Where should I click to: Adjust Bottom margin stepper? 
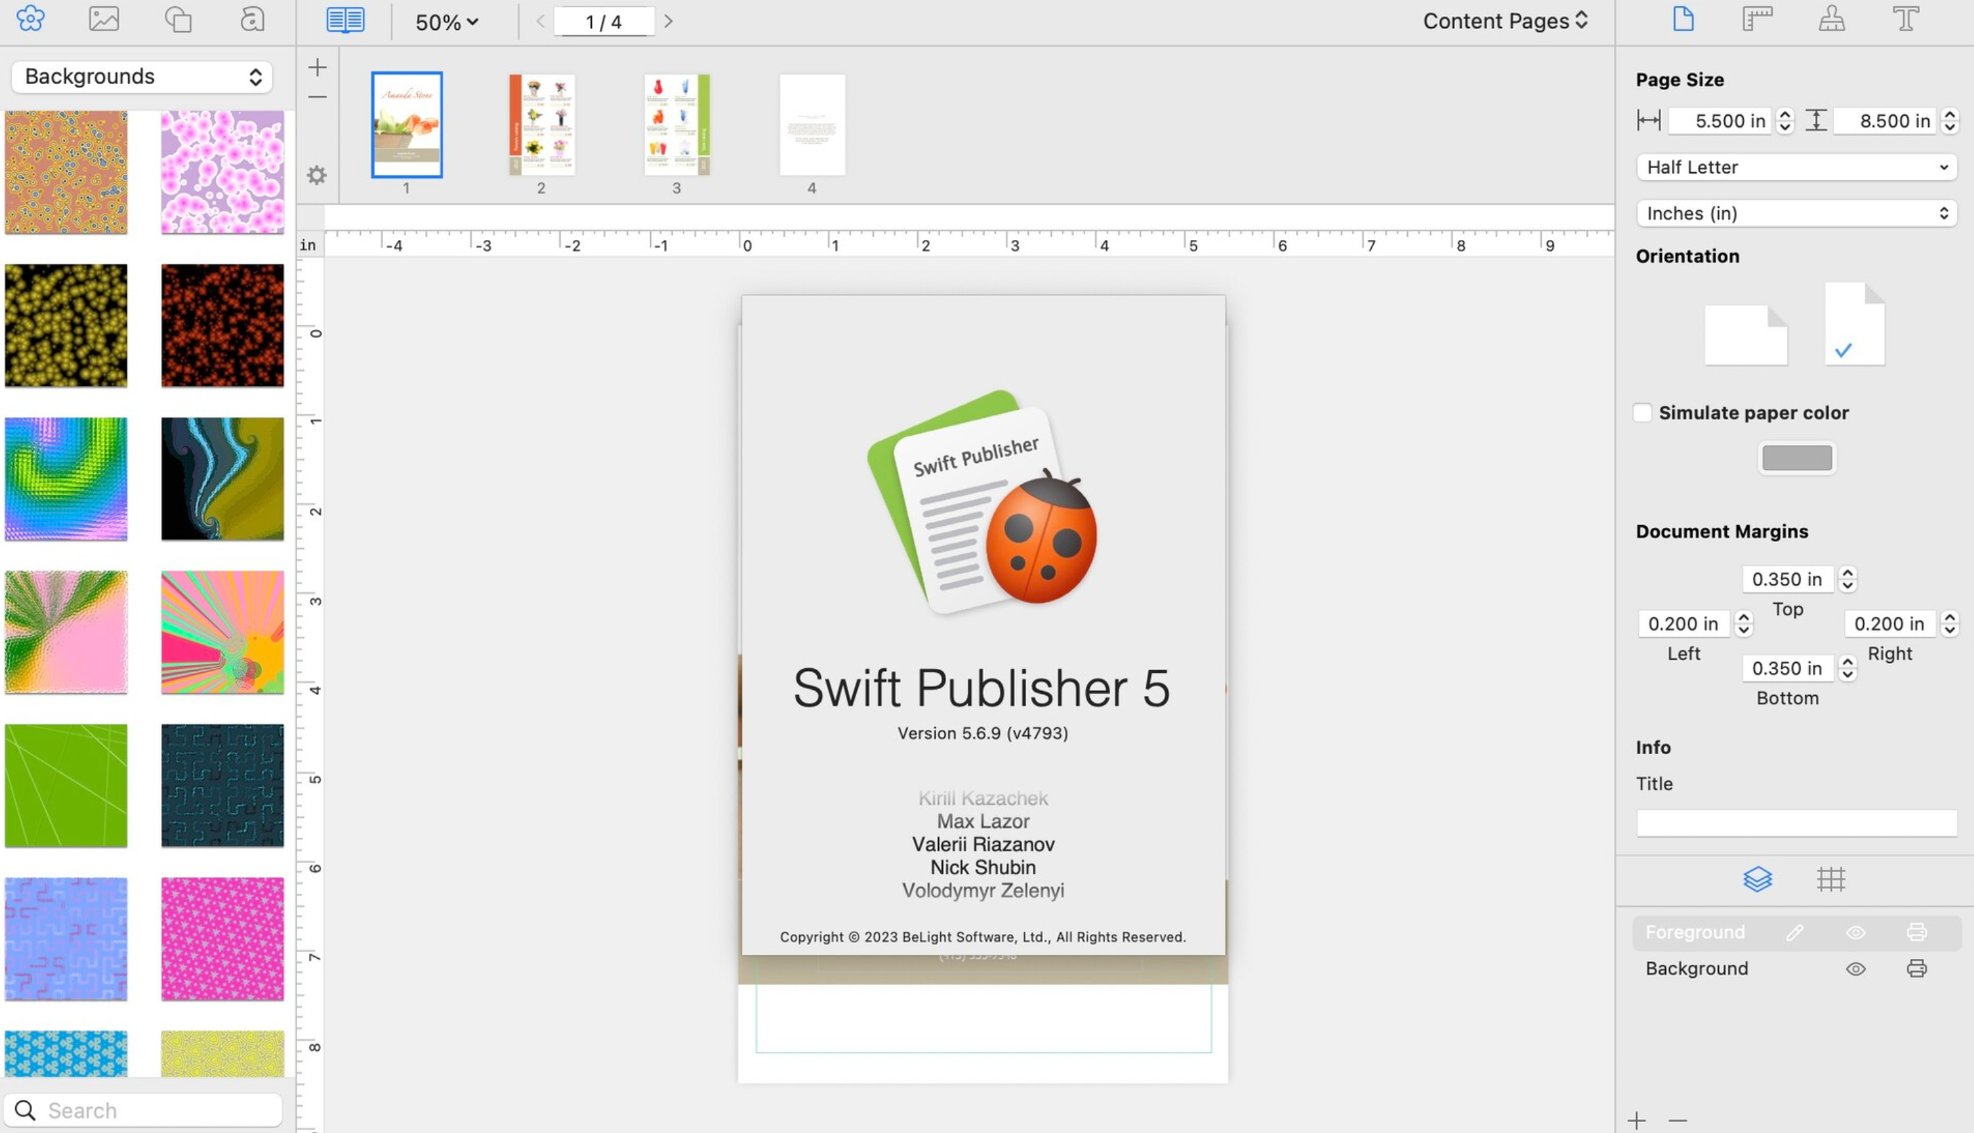pyautogui.click(x=1847, y=667)
